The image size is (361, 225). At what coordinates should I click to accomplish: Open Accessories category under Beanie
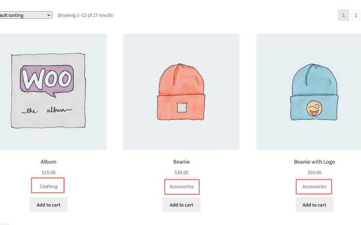point(181,186)
